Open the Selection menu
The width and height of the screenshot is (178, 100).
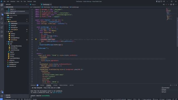click(13, 1)
